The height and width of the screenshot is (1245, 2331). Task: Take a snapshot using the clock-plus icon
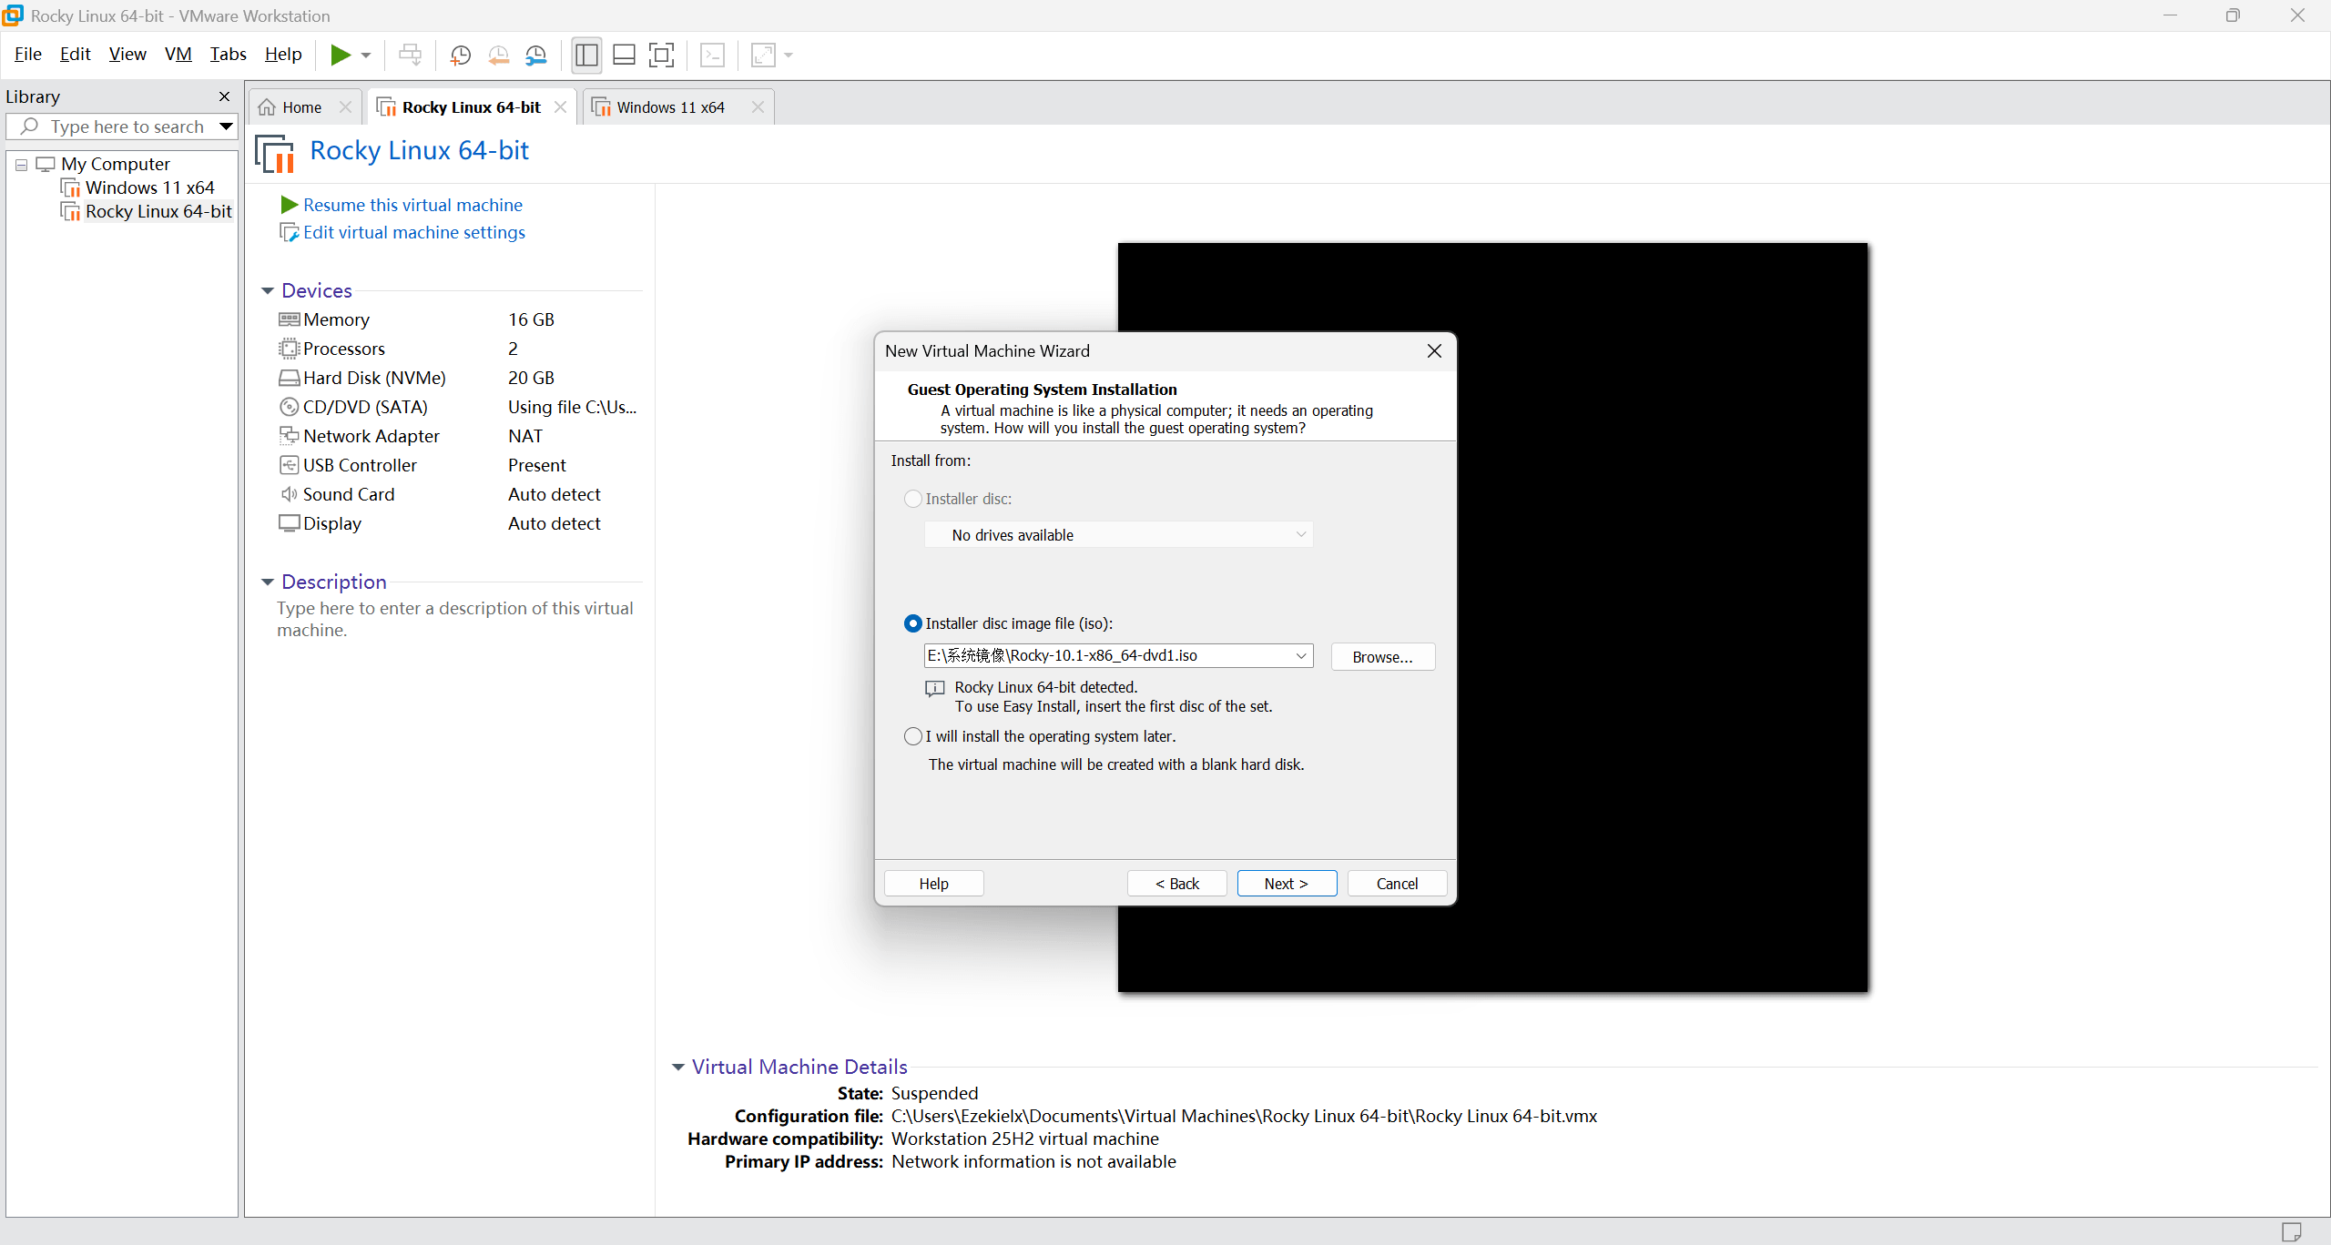[x=461, y=56]
